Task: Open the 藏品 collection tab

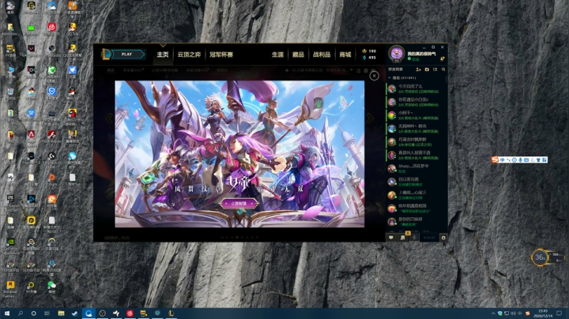Action: [298, 54]
